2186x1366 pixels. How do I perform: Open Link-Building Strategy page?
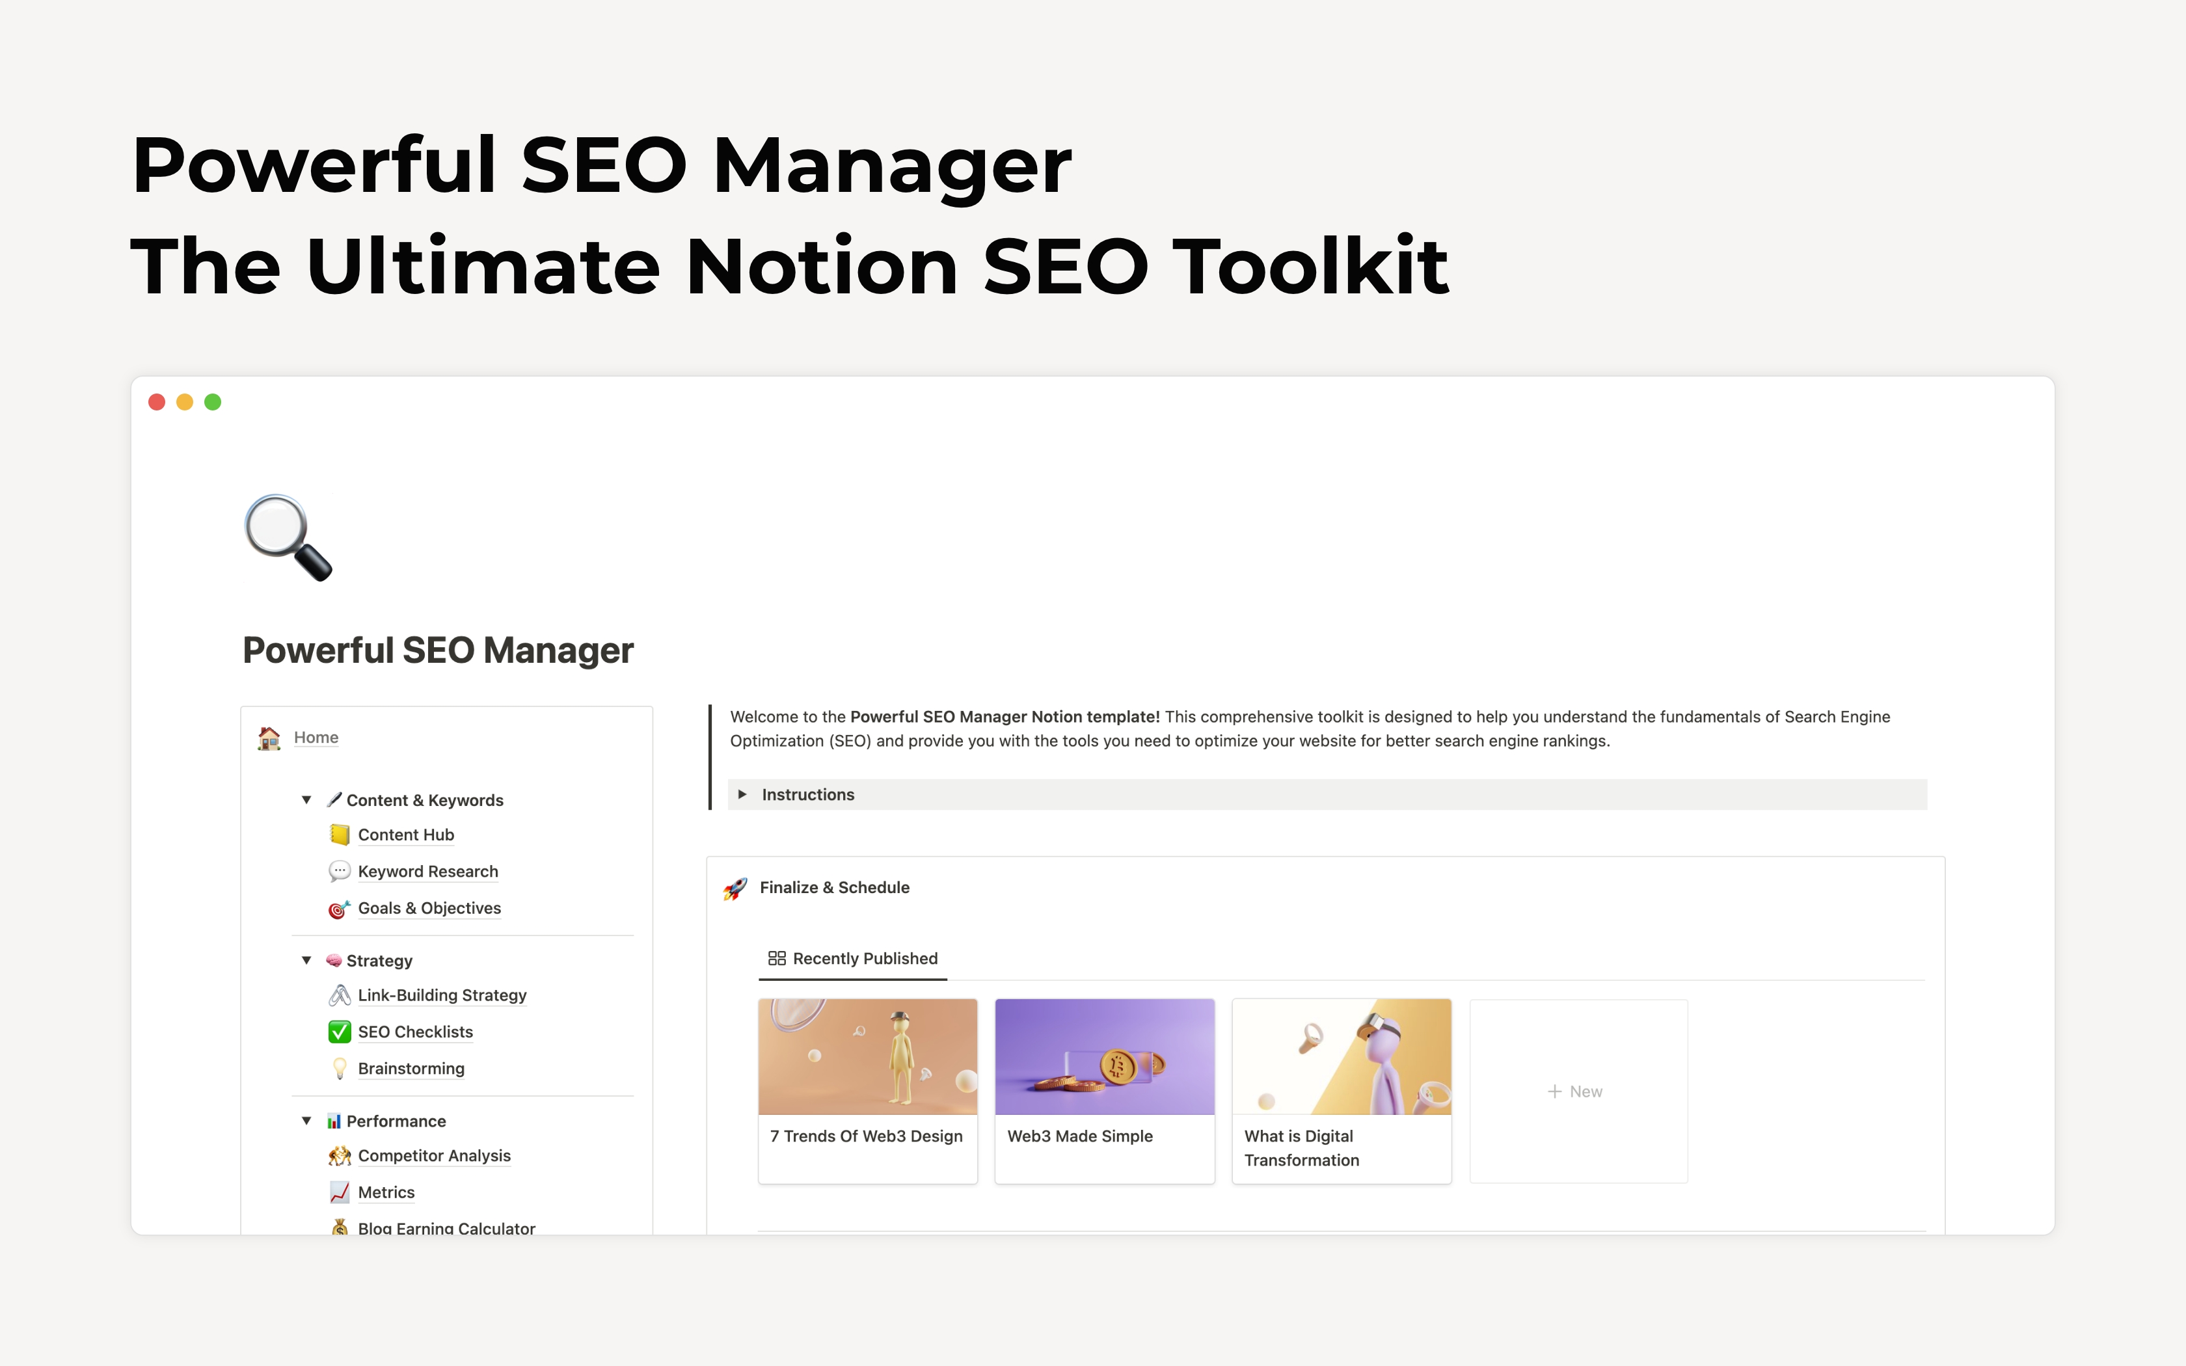pos(442,995)
